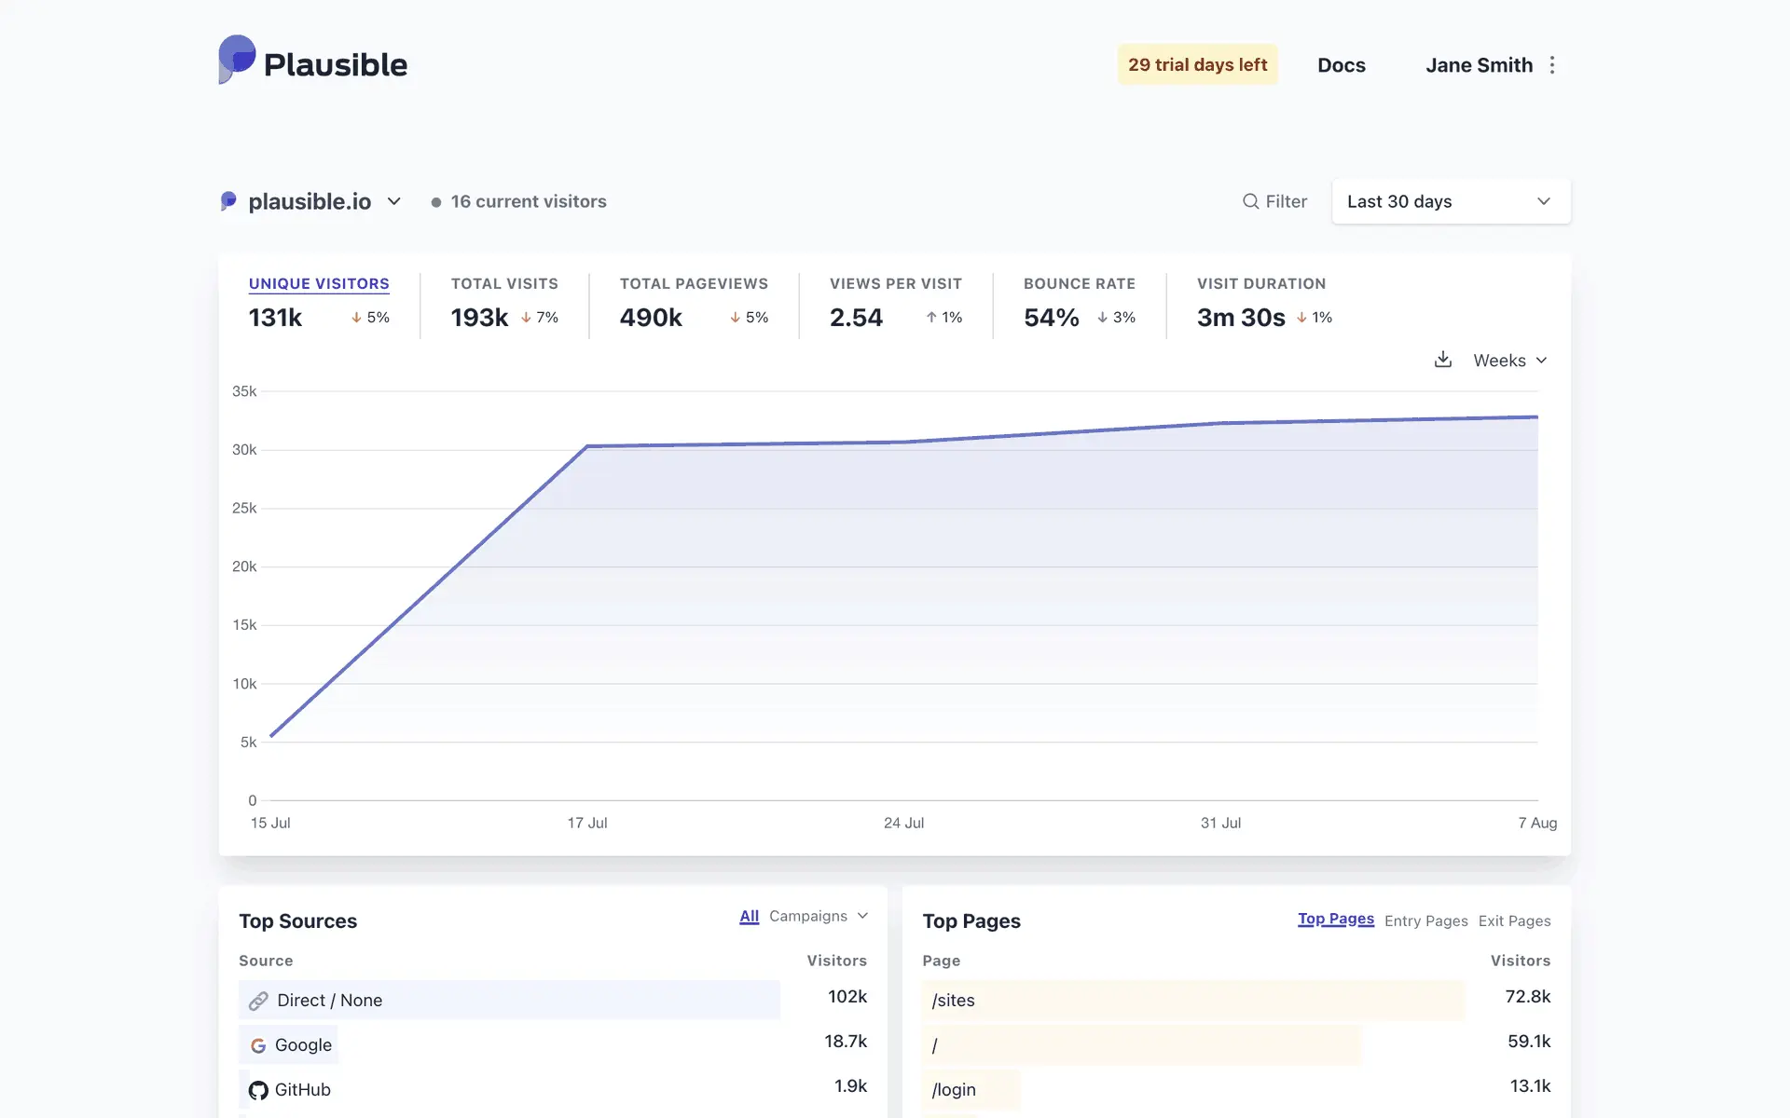Viewport: 1790px width, 1118px height.
Task: Switch to the Exit Pages tab
Action: click(1514, 920)
